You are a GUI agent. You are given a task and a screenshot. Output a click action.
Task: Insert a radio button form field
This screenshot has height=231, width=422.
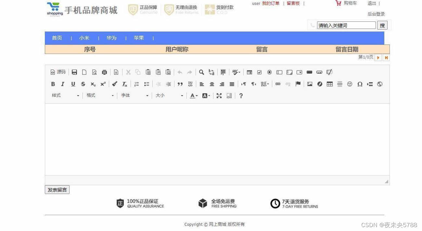(269, 72)
